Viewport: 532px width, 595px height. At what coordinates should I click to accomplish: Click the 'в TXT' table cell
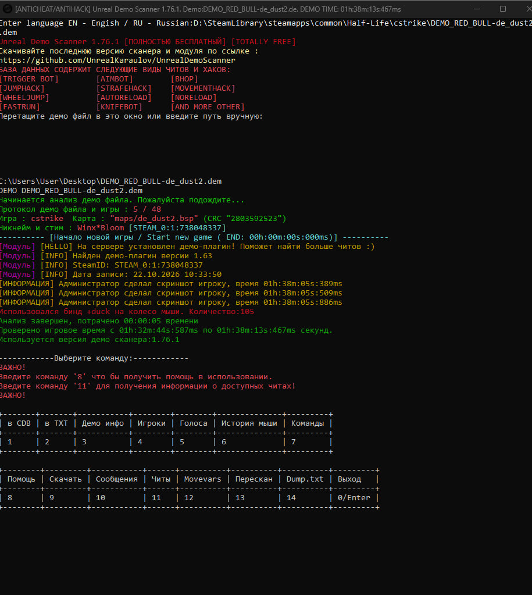(x=56, y=423)
